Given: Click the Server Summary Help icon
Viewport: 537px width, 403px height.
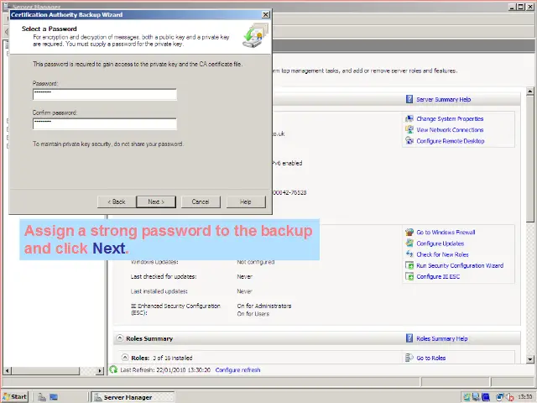Looking at the screenshot, I should click(x=409, y=99).
